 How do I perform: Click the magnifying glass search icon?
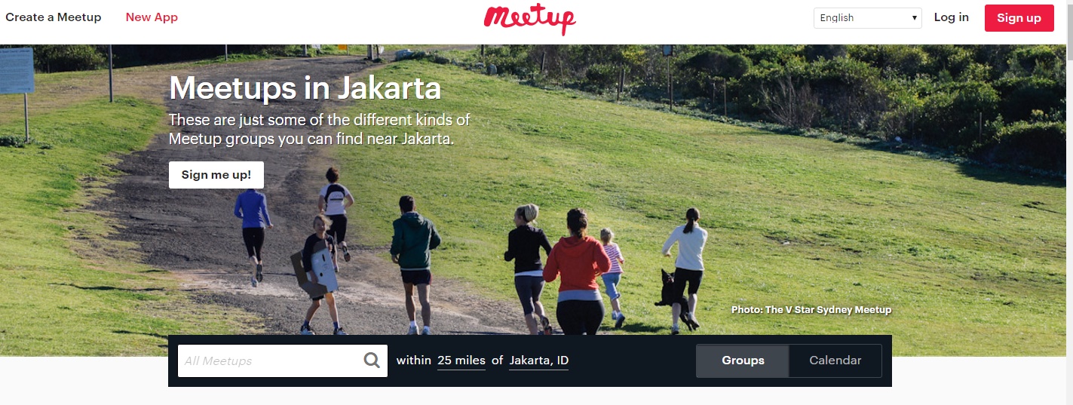point(372,361)
